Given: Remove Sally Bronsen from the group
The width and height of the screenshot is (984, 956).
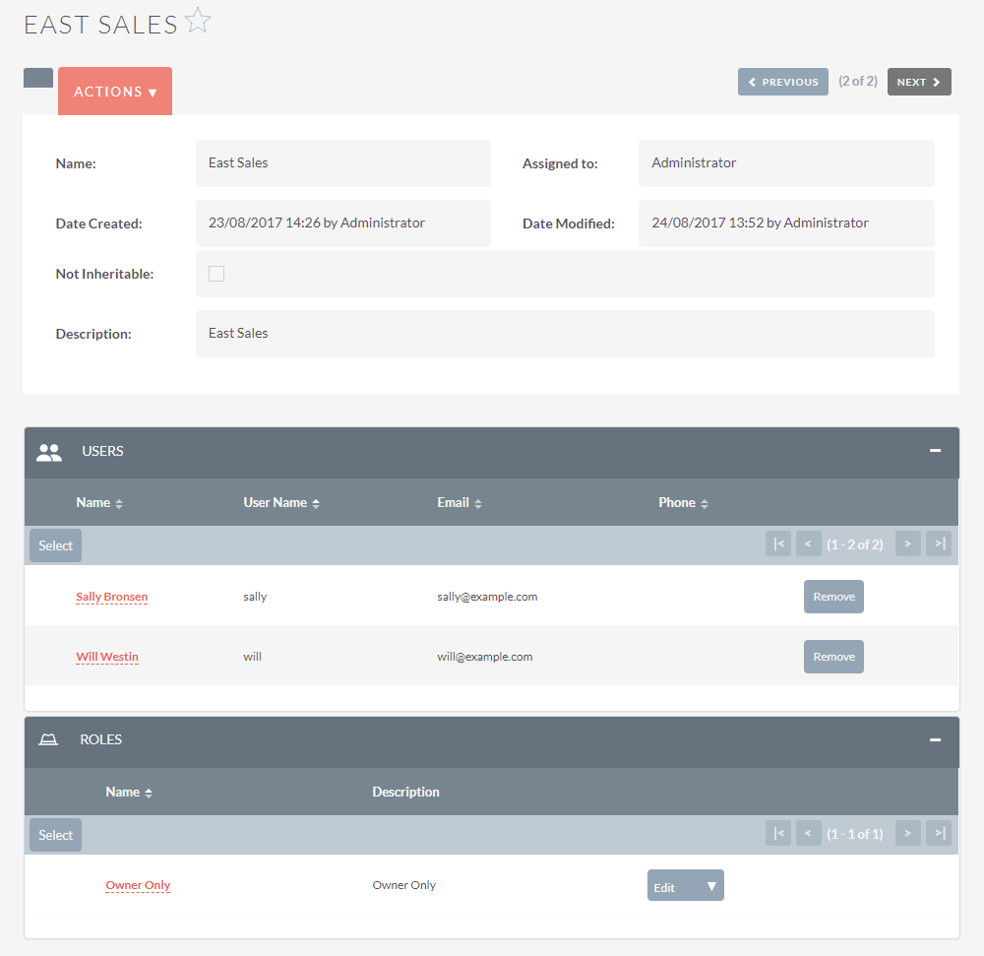Looking at the screenshot, I should click(x=833, y=597).
